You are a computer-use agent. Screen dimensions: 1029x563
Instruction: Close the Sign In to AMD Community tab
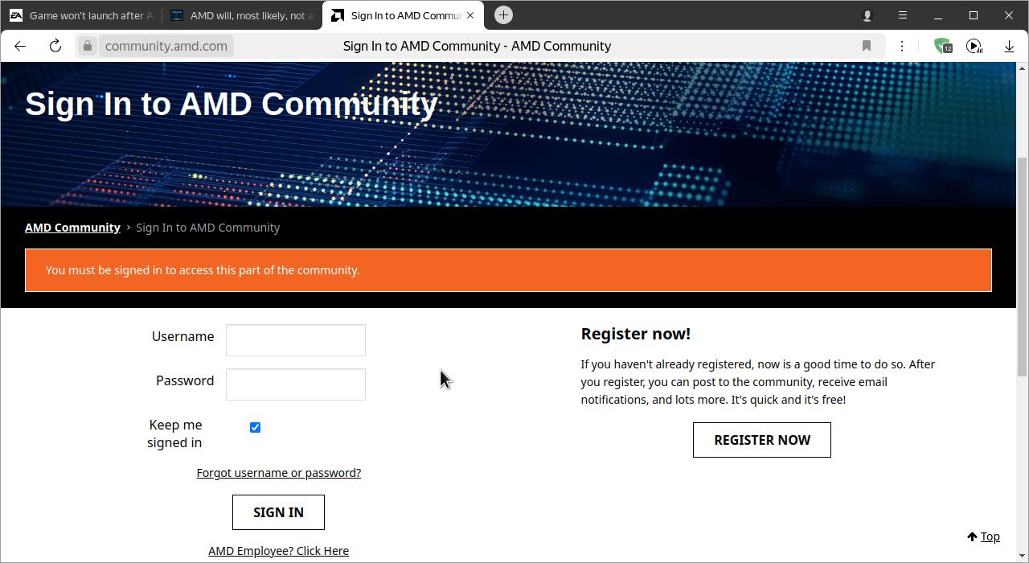[x=470, y=15]
